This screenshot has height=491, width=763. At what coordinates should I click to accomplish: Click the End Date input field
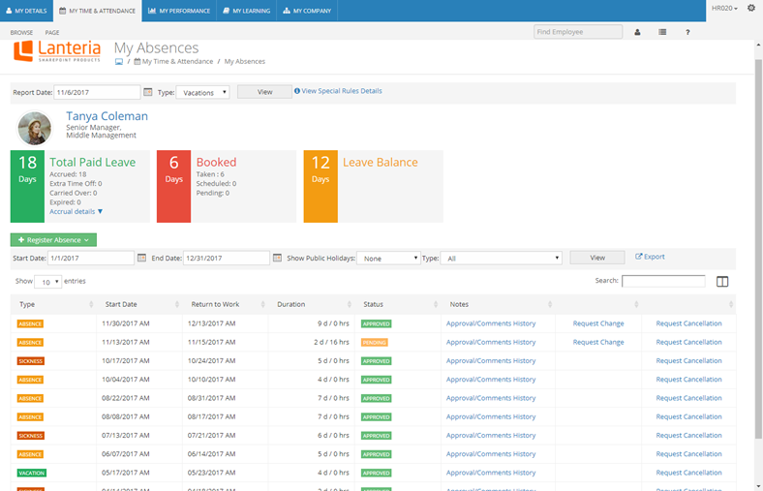227,258
